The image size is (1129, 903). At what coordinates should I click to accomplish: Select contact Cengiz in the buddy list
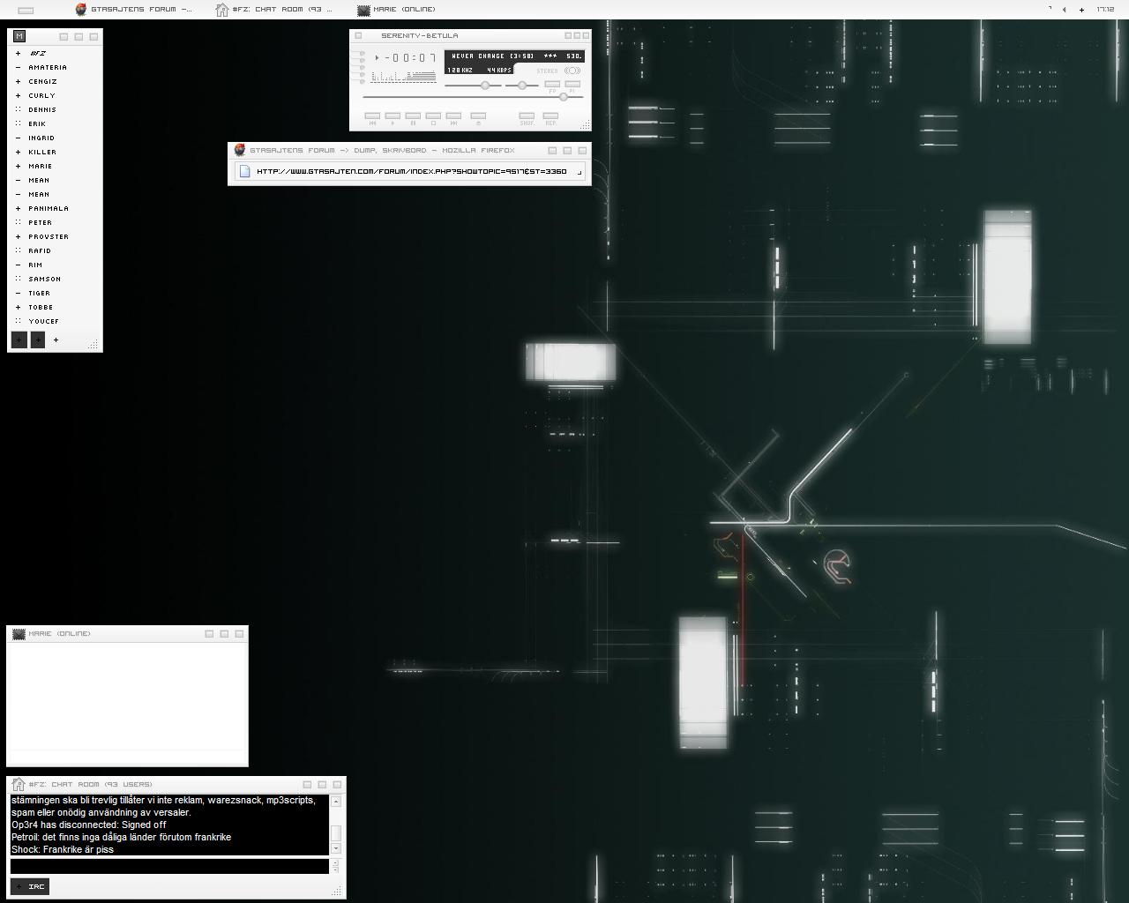[x=42, y=81]
